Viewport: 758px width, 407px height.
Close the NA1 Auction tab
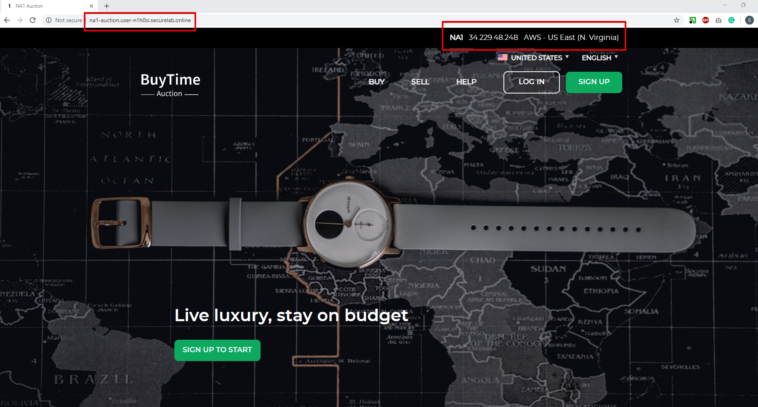pyautogui.click(x=91, y=6)
